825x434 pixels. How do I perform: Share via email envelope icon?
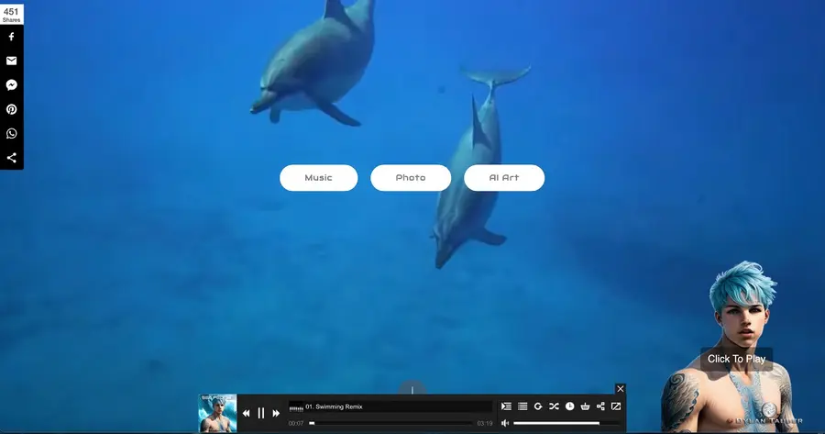pyautogui.click(x=12, y=61)
